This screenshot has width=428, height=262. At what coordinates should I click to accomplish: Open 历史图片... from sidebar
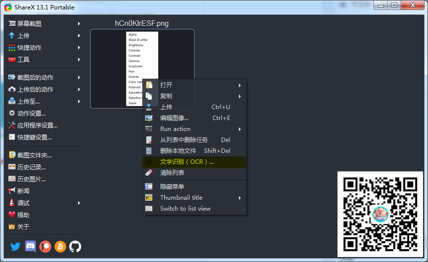point(31,179)
